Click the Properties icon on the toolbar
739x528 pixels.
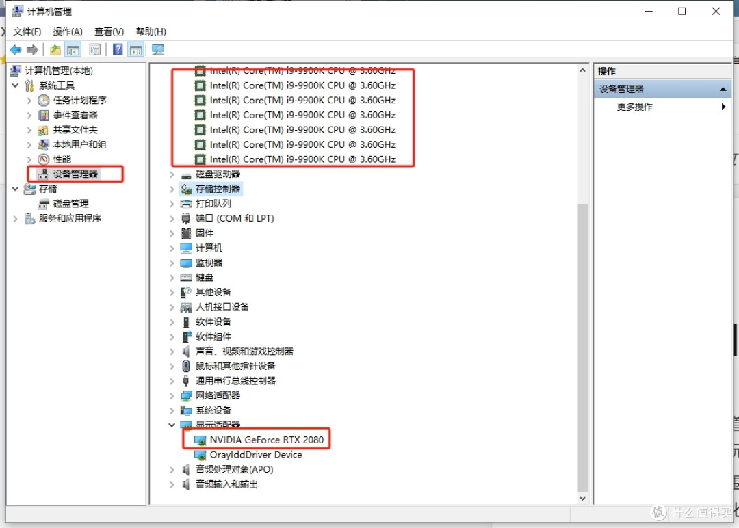[x=95, y=49]
